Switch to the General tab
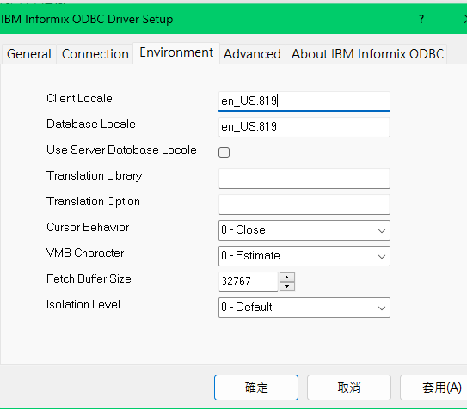 click(x=29, y=54)
